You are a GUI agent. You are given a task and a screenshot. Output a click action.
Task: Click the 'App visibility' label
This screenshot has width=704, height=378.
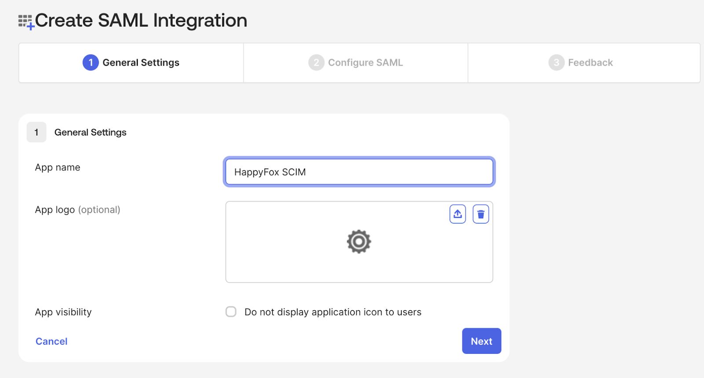(63, 312)
